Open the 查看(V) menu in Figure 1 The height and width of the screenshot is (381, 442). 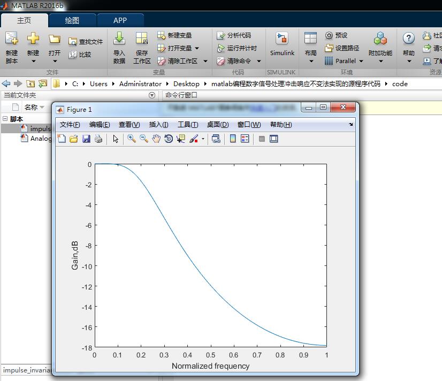pyautogui.click(x=129, y=124)
